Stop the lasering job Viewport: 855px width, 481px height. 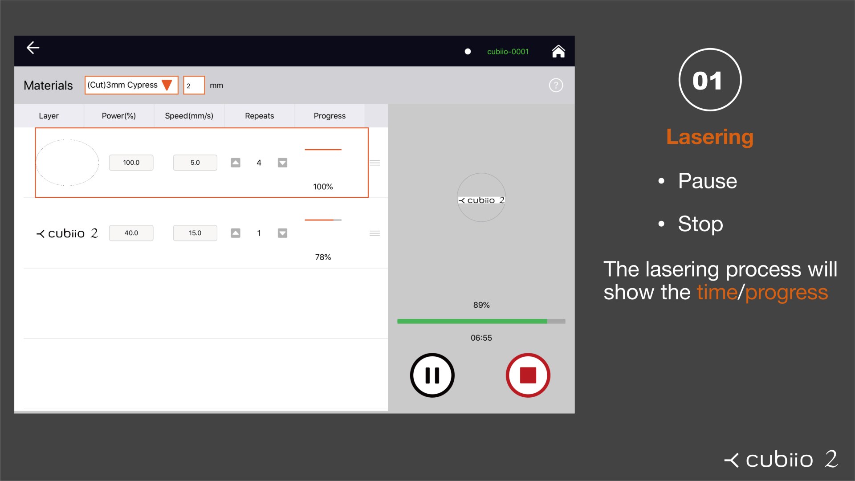pos(528,375)
